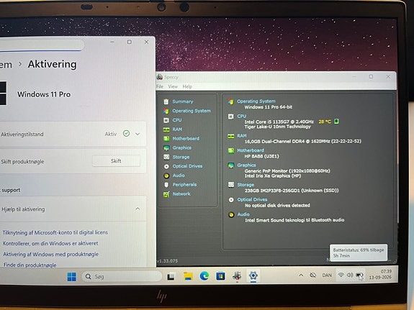
Task: Select Summary in Speccy sidebar
Action: [x=182, y=101]
